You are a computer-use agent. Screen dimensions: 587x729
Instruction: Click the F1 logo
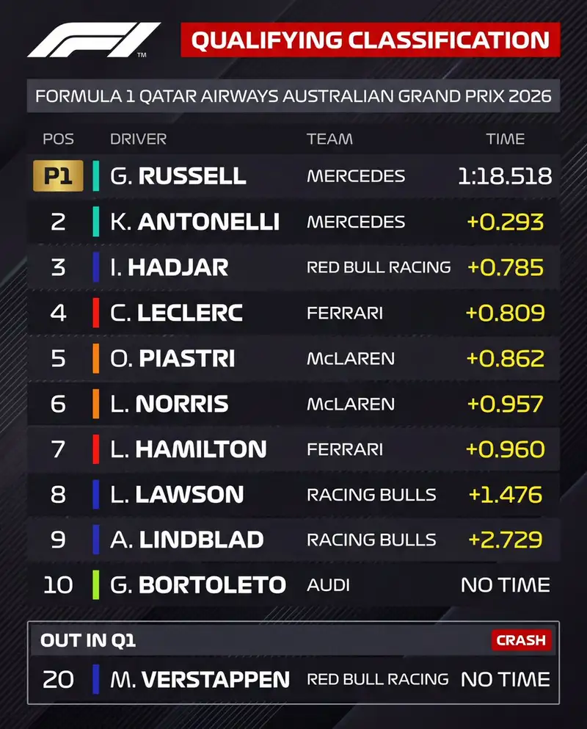(x=93, y=40)
